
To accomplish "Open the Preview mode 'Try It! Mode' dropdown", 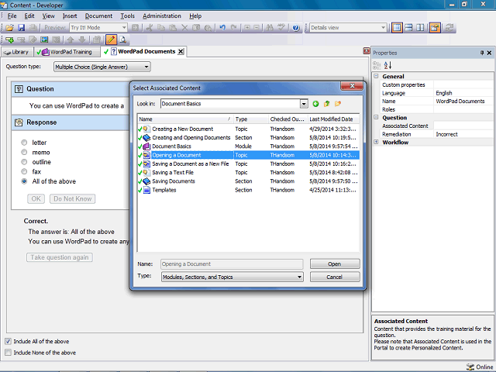I will pyautogui.click(x=98, y=28).
